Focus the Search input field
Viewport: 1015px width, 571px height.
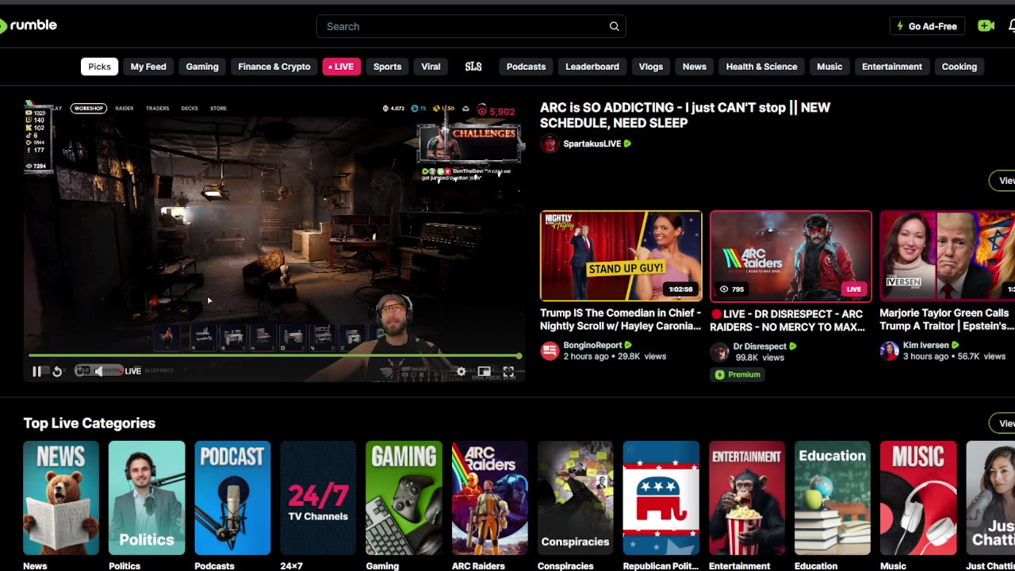(471, 26)
